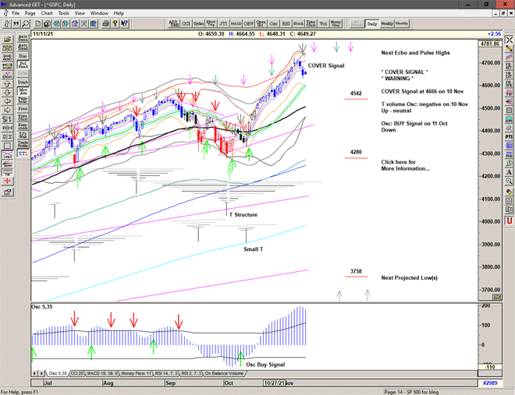Click the RSI button in top toolbar
This screenshot has height=395, width=515.
pyautogui.click(x=285, y=24)
